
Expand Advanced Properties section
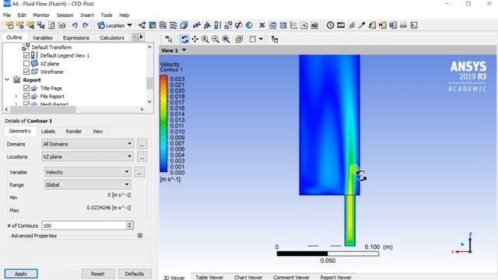tap(140, 236)
